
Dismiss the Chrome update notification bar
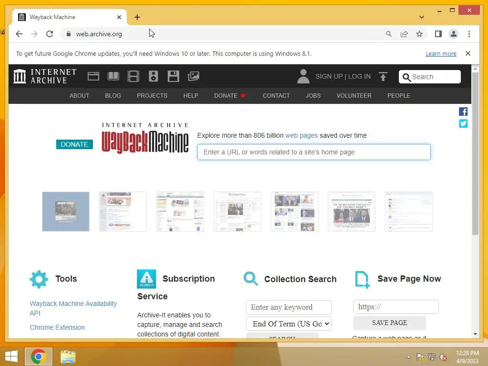point(468,53)
